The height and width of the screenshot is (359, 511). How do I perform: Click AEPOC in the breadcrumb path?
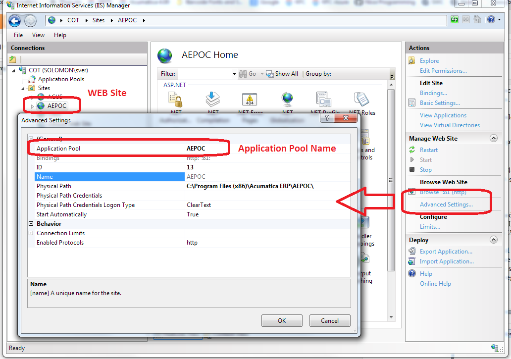pyautogui.click(x=127, y=20)
